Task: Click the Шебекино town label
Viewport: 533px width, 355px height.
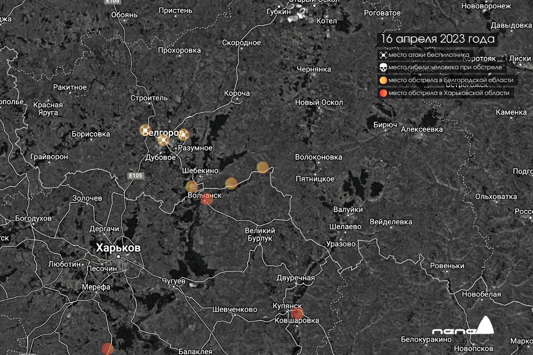Action: pos(200,171)
